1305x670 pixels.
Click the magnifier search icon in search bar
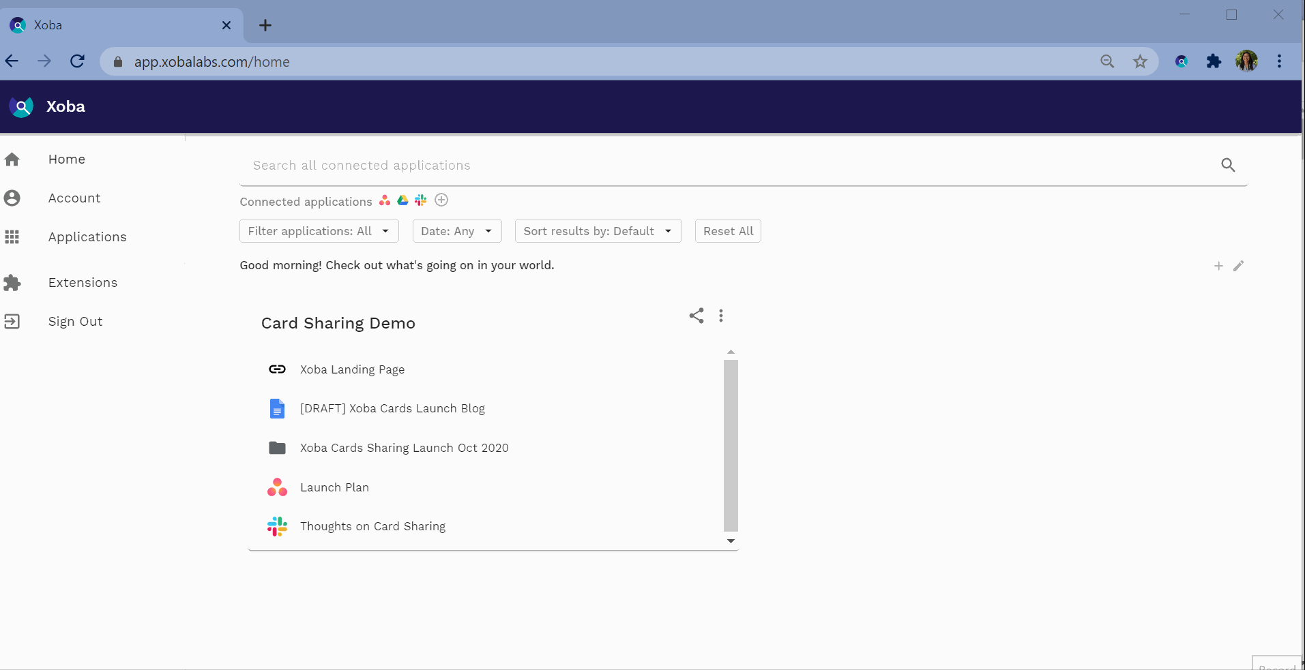pos(1228,165)
